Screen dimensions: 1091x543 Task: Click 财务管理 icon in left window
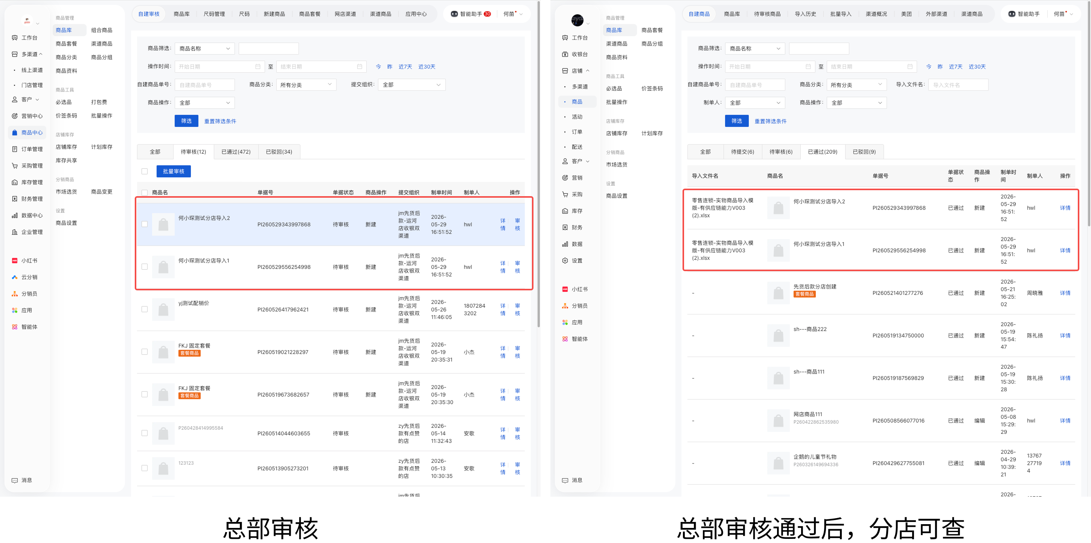(14, 199)
